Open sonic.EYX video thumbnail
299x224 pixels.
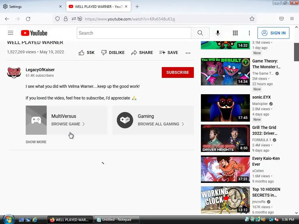tap(225, 108)
